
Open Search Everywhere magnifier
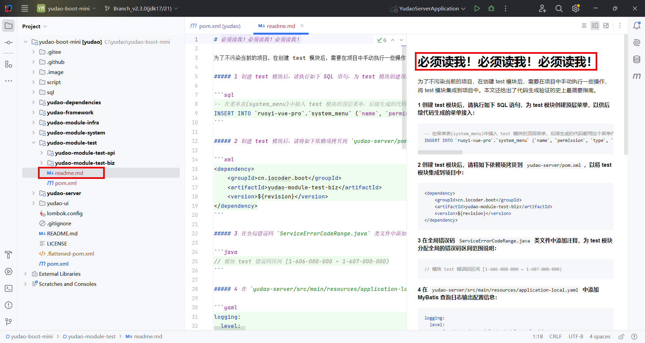pos(559,8)
